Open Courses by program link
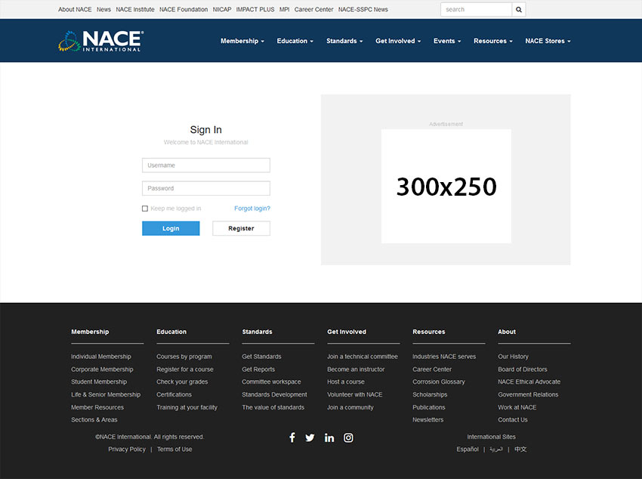Image resolution: width=642 pixels, height=479 pixels. pos(184,357)
